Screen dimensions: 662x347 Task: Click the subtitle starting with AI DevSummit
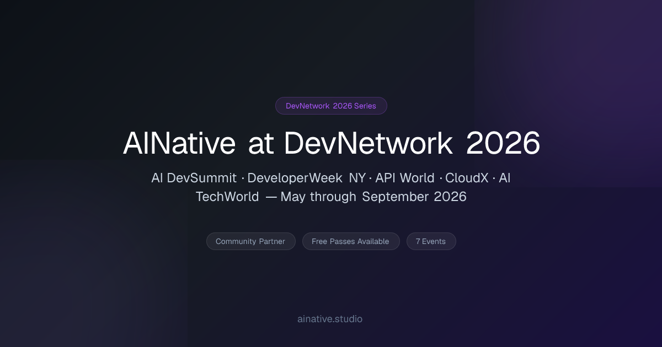331,187
